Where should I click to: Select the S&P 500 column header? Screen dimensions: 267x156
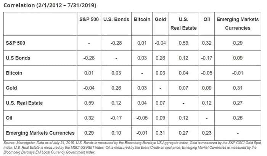(x=89, y=19)
